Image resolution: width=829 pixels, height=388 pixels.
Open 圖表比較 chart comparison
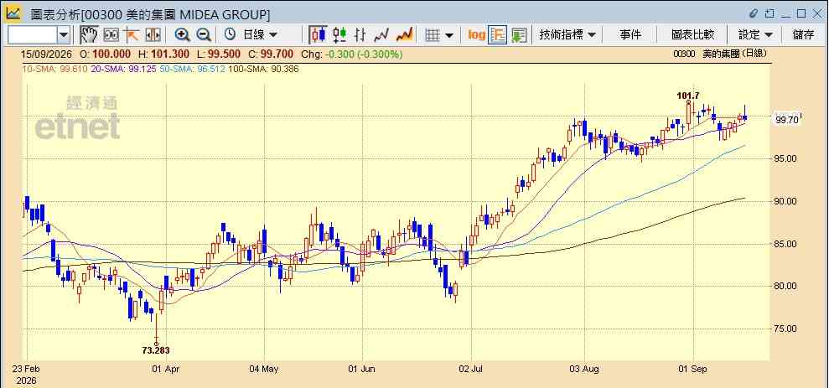(x=692, y=35)
